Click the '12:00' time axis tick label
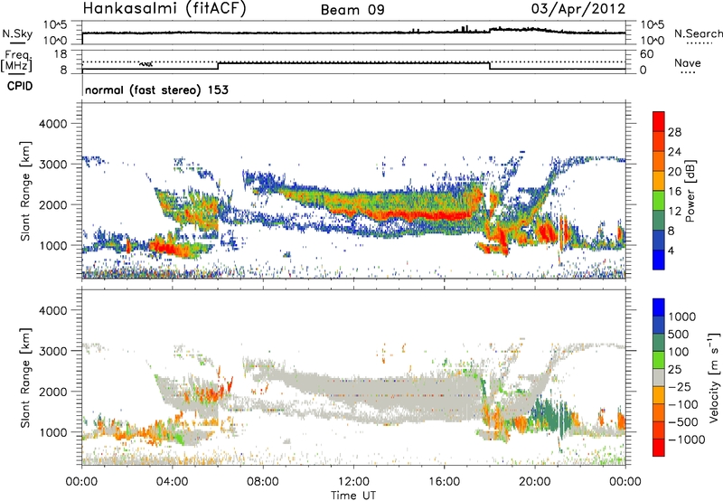Image resolution: width=723 pixels, height=501 pixels. [x=353, y=482]
